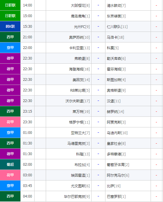Click 亚特兰大 home team

[78, 133]
